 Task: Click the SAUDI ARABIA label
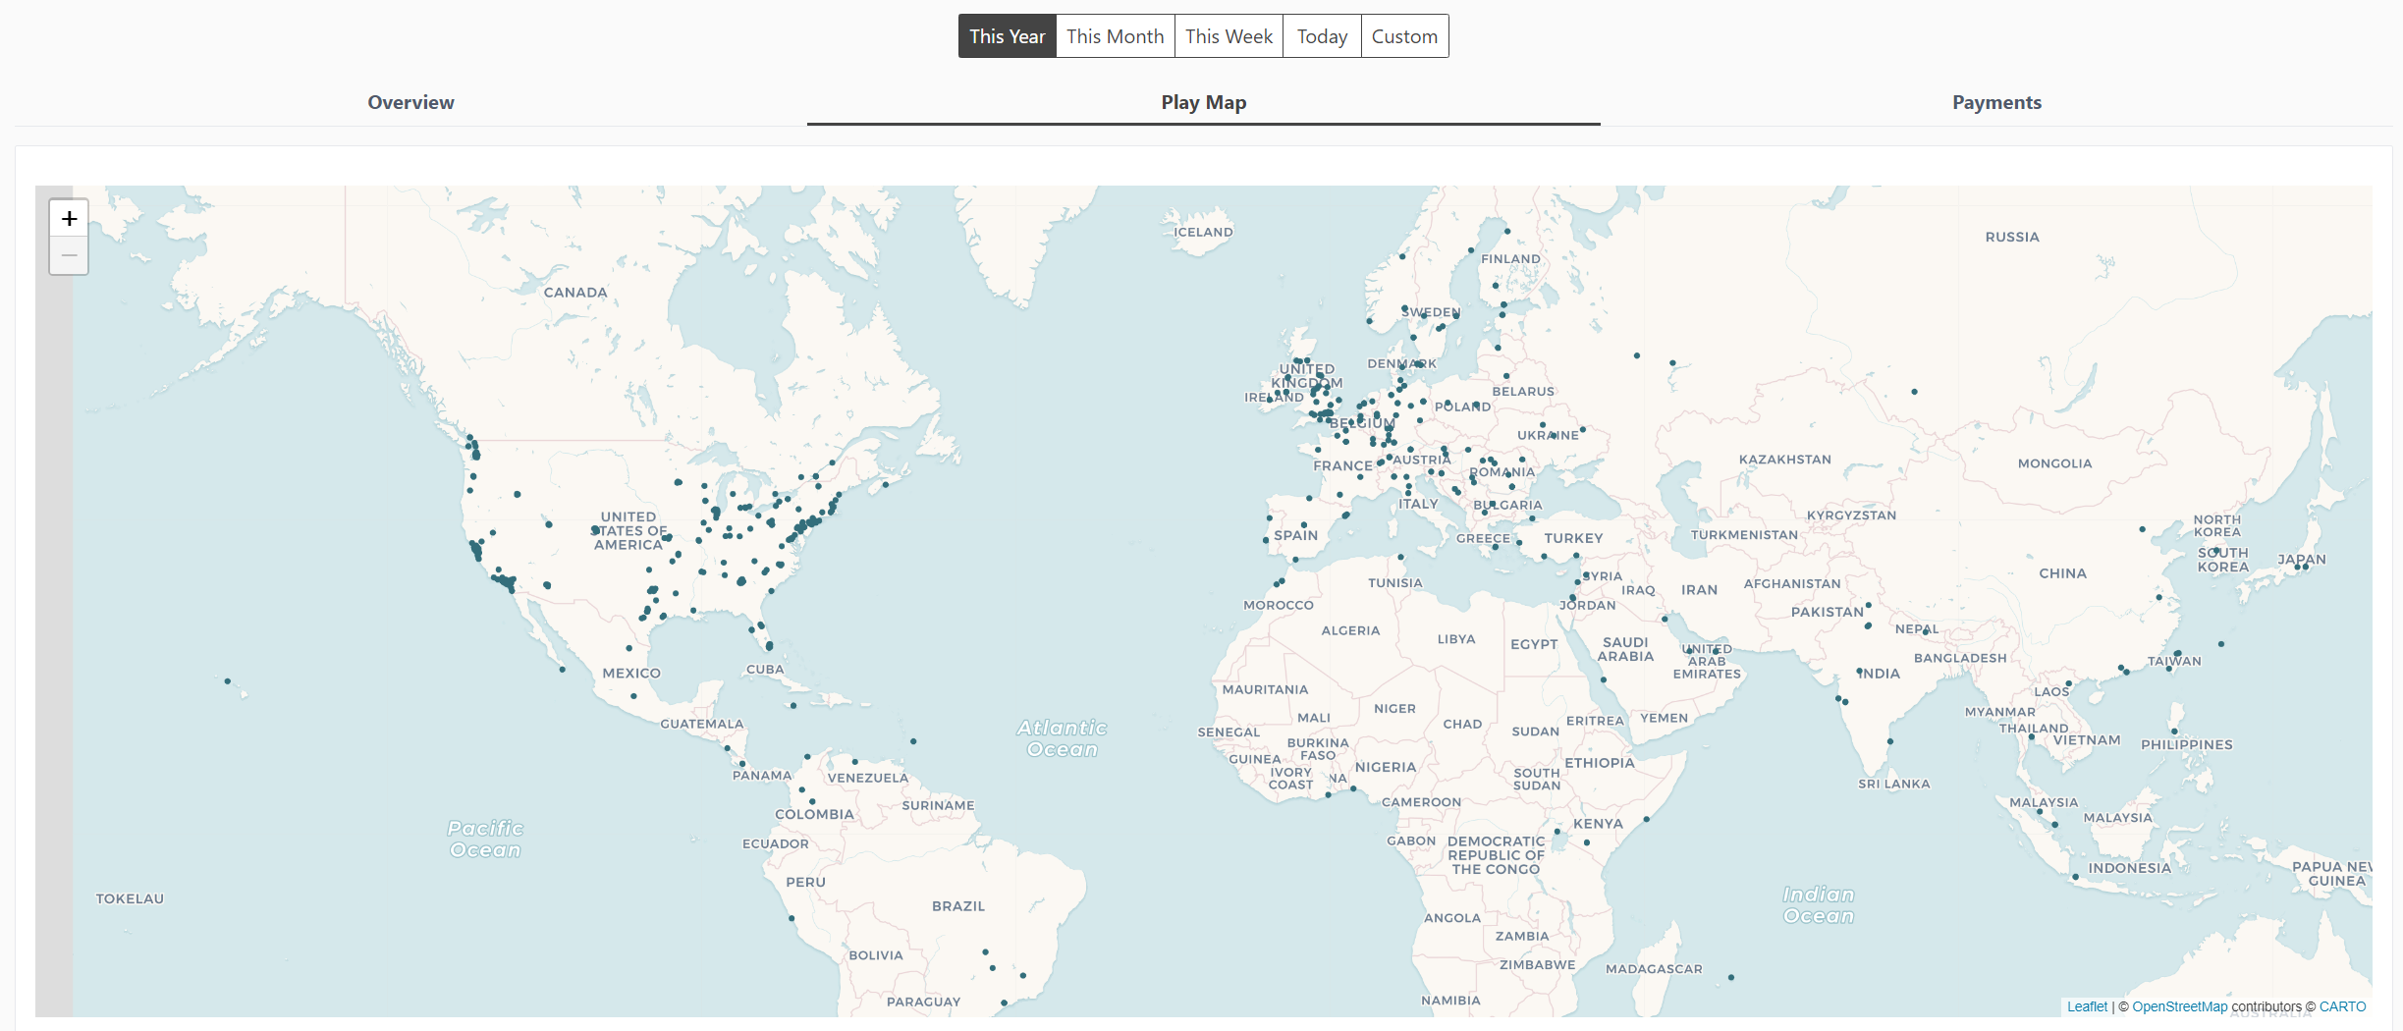coord(1625,649)
